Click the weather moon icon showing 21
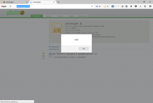This screenshot has width=153, height=103. [106, 6]
